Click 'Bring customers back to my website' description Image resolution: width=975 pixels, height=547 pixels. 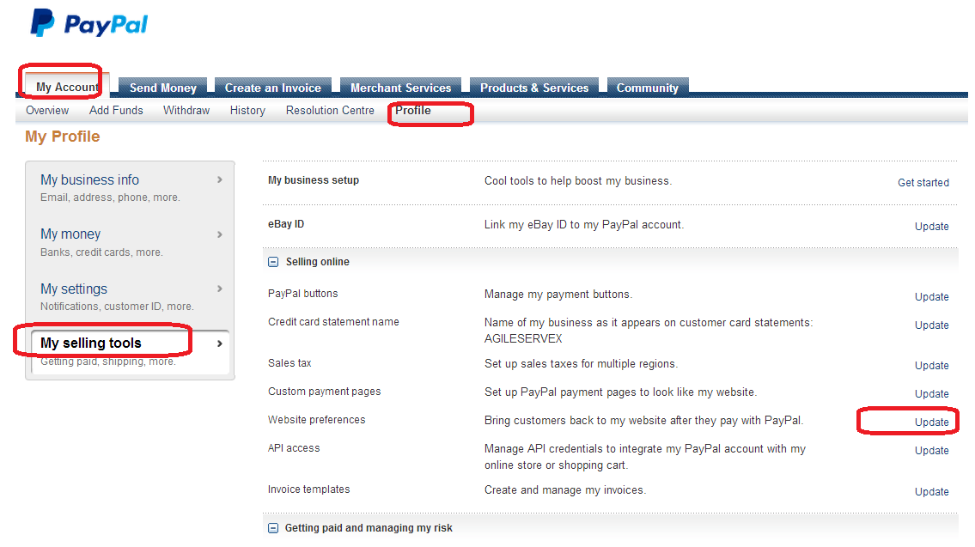pyautogui.click(x=643, y=420)
